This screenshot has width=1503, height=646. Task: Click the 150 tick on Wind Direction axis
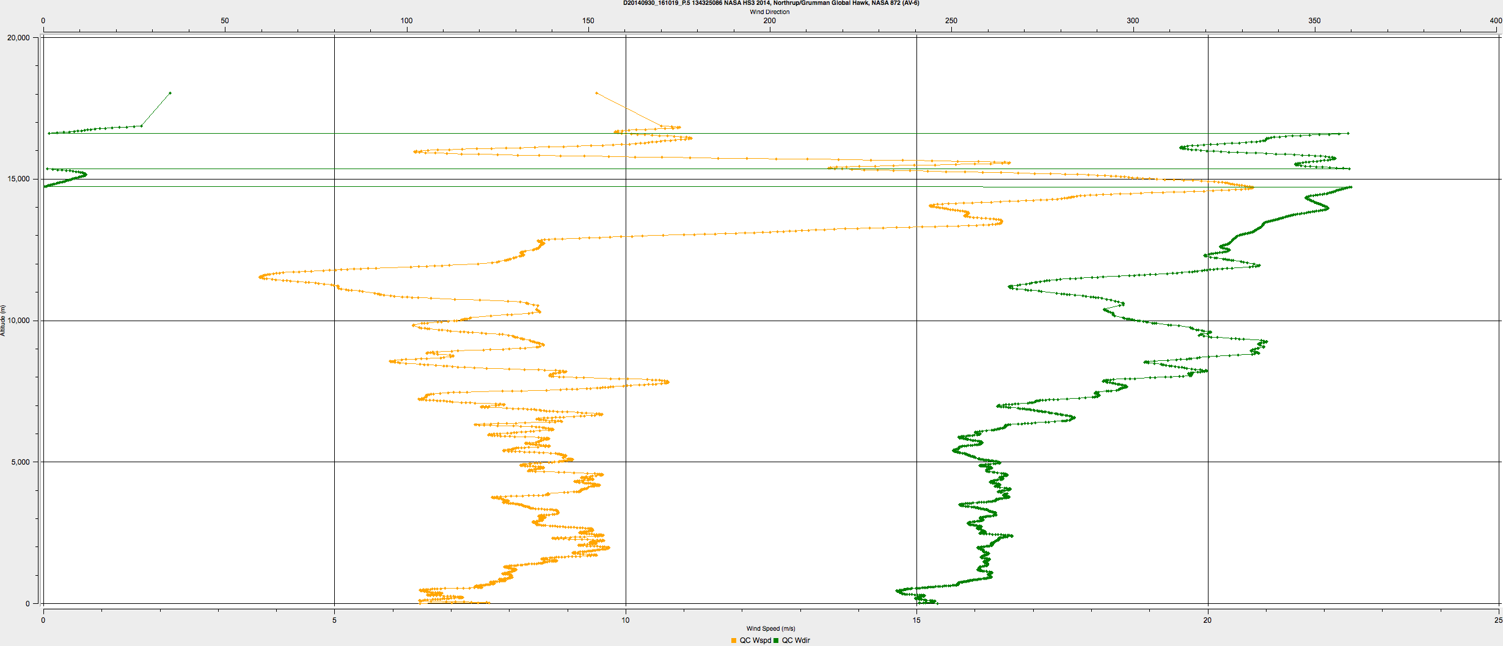pos(588,21)
